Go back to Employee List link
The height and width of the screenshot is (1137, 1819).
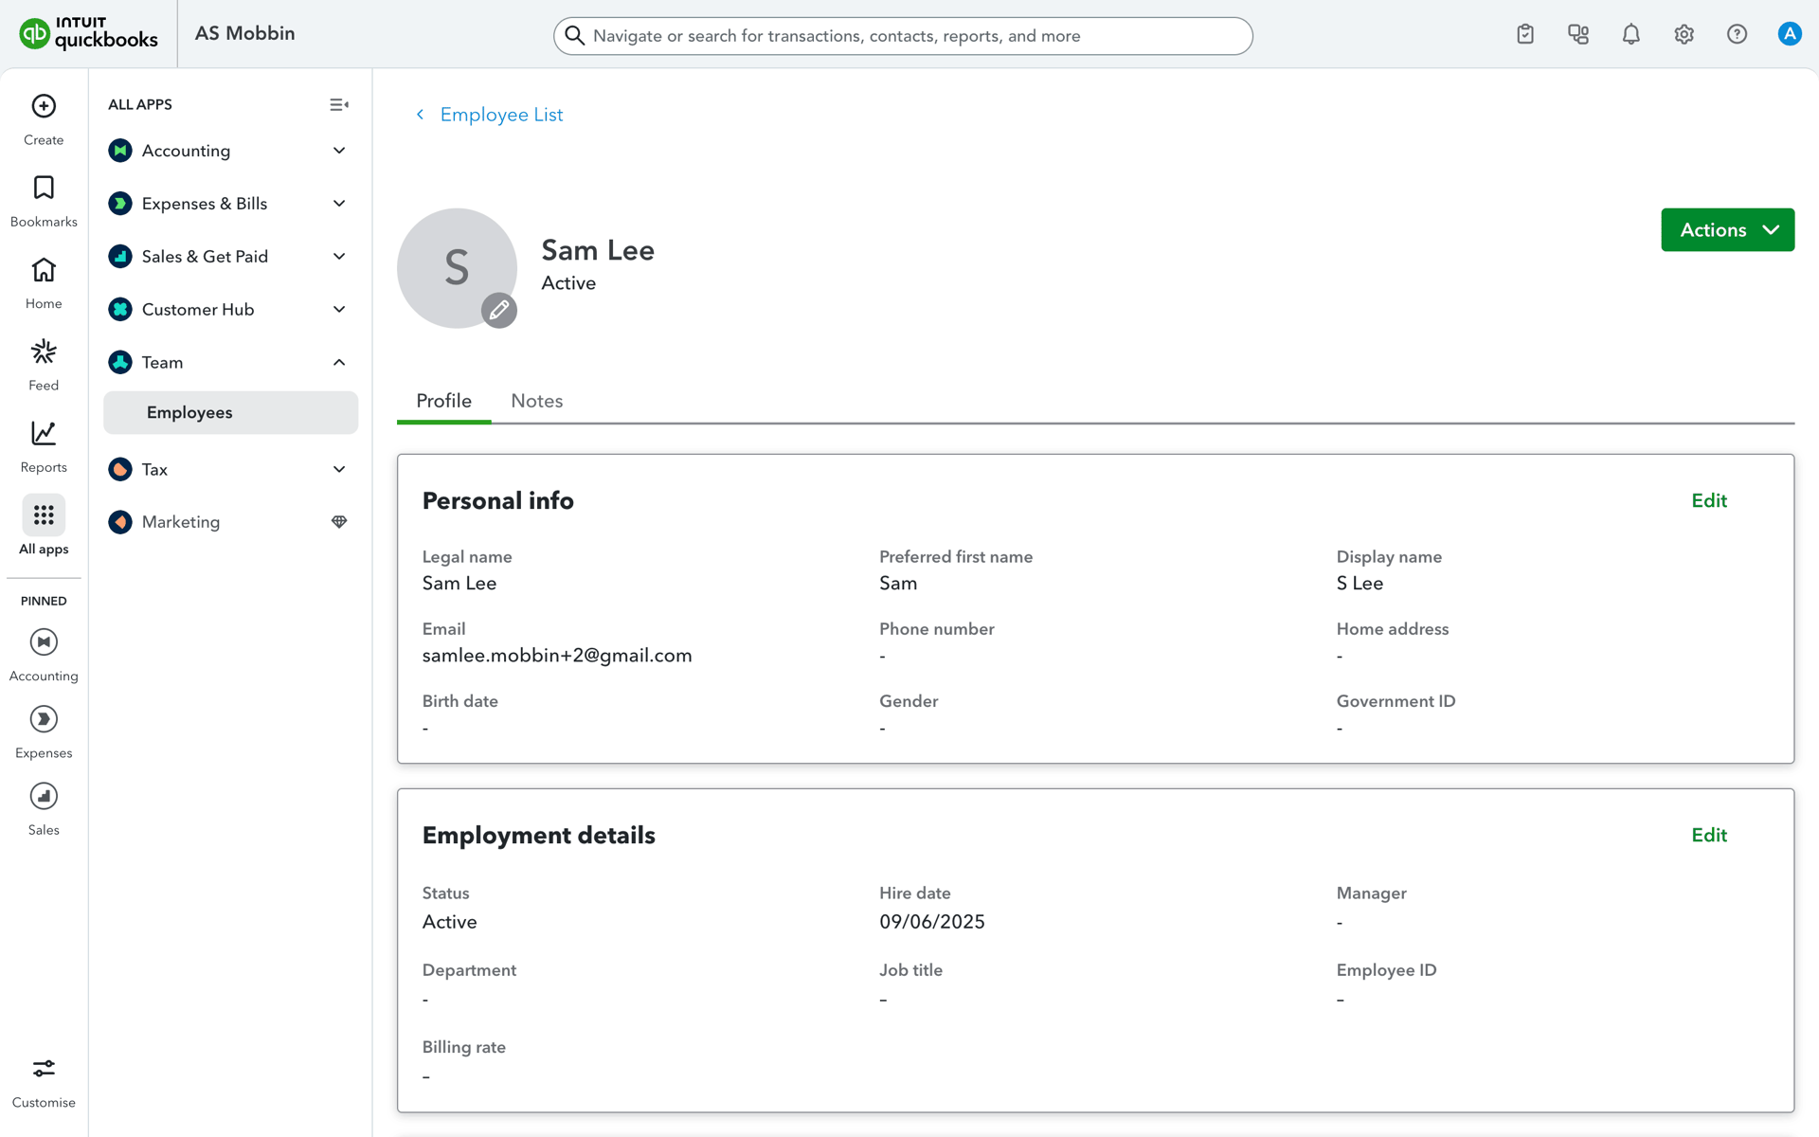[x=502, y=115]
